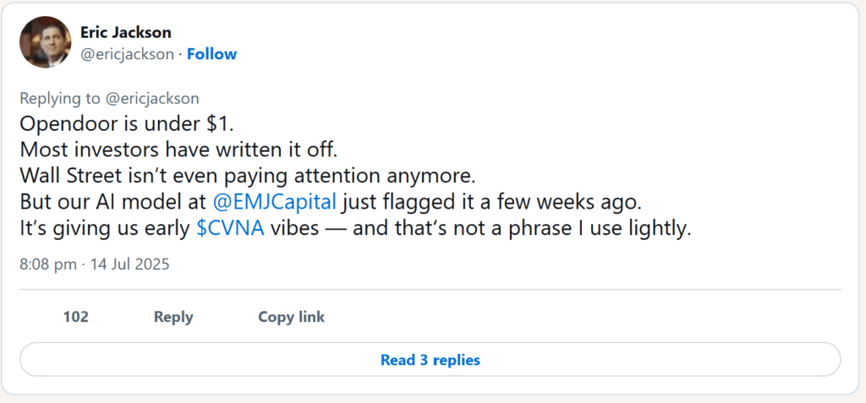Click 'just flagged it a few weeks ago' text

point(491,202)
